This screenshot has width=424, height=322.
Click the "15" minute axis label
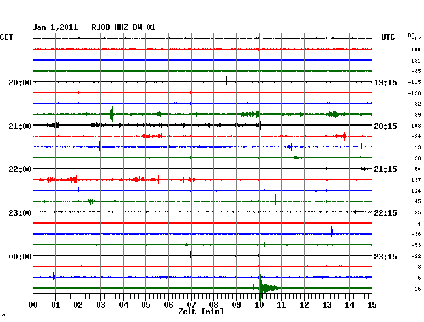click(372, 305)
